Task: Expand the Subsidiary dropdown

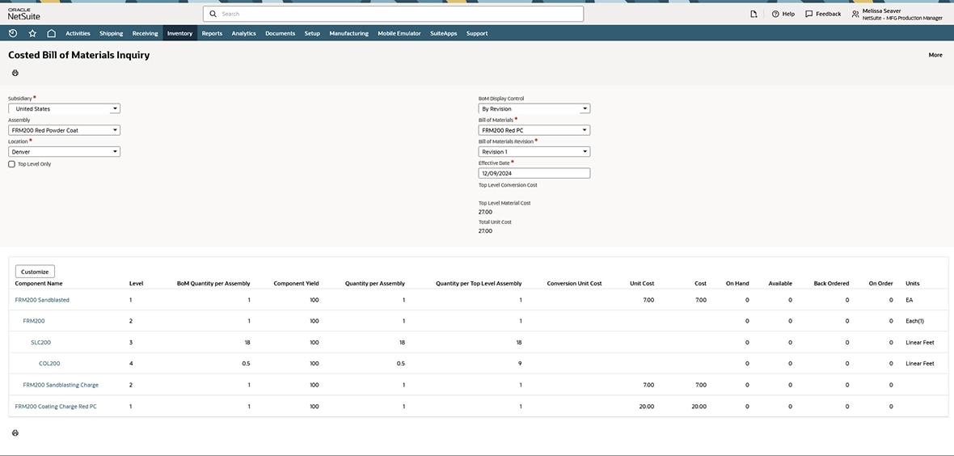Action: (x=115, y=108)
